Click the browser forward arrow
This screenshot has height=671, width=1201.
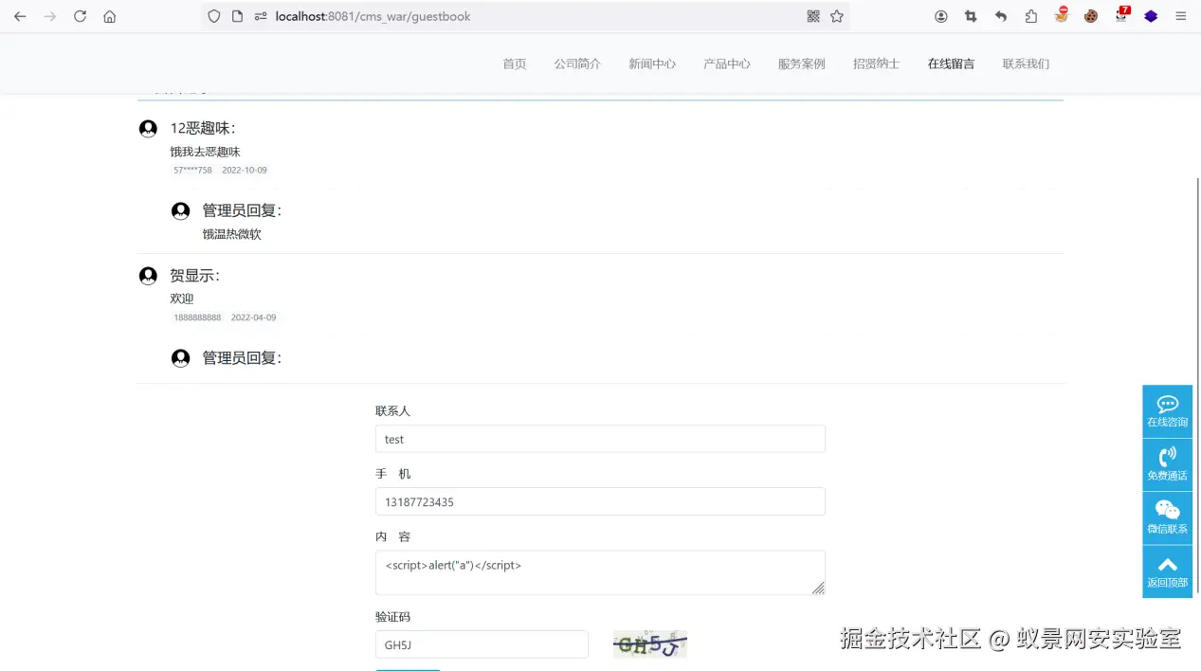point(50,16)
